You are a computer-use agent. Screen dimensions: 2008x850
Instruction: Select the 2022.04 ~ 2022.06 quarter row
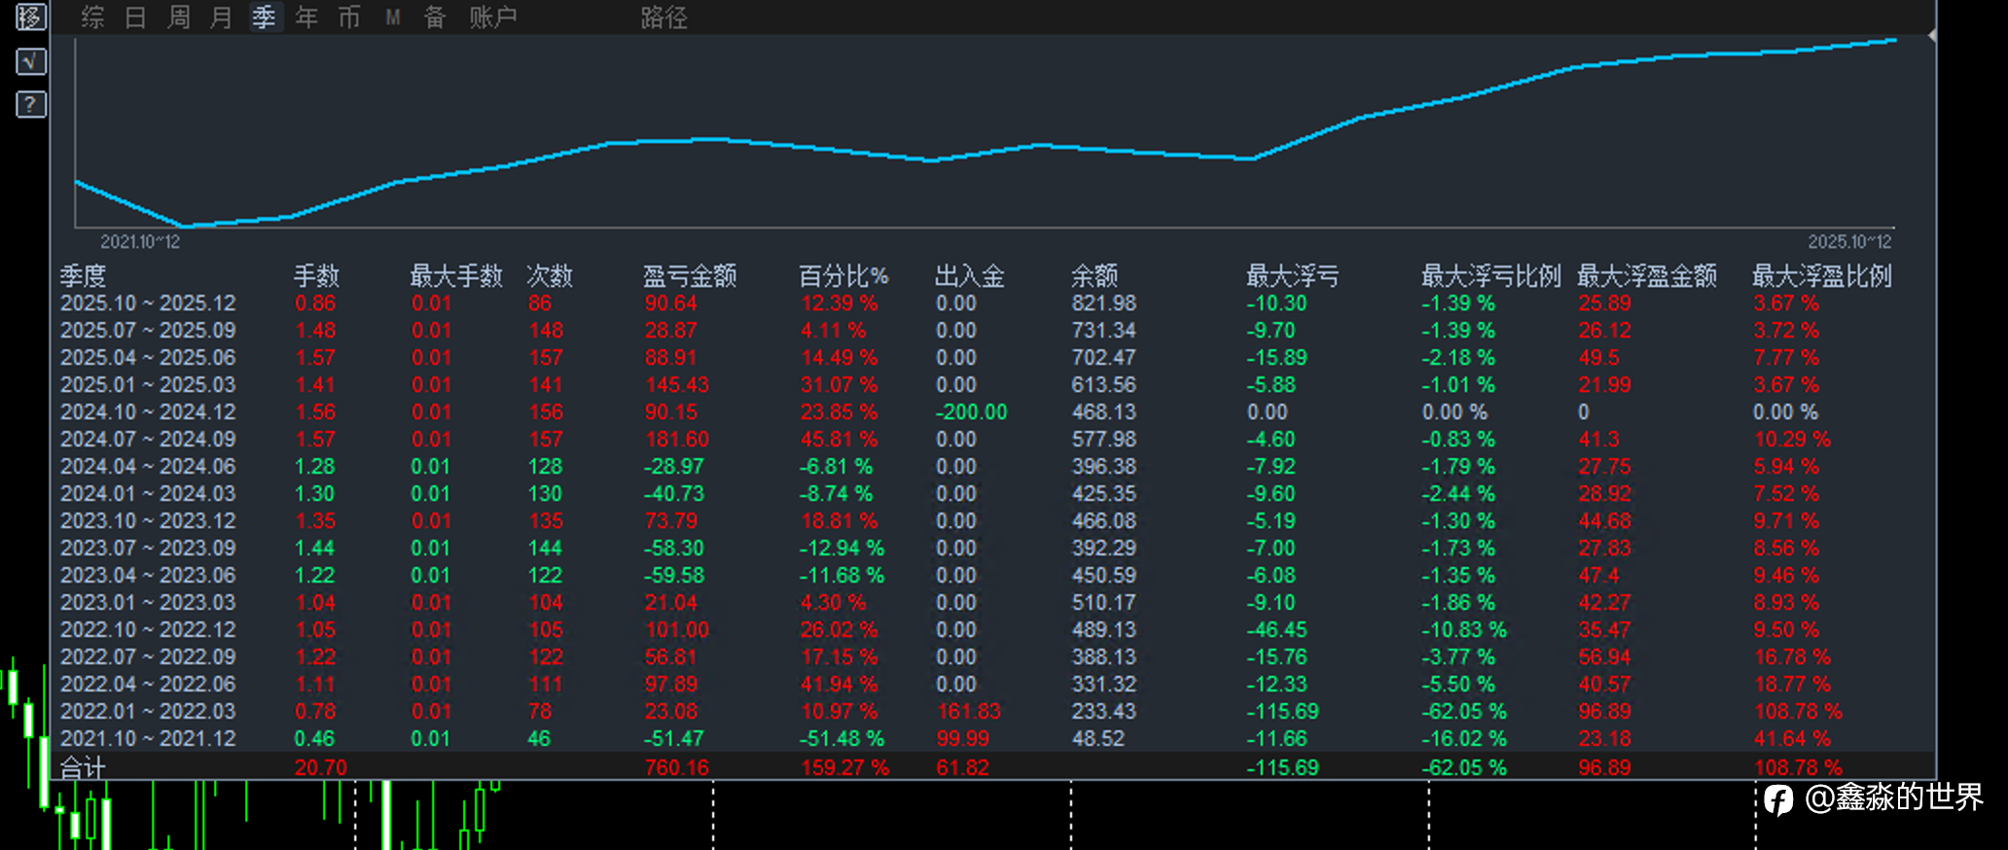pyautogui.click(x=992, y=685)
